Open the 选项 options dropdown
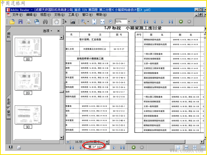 tap(48, 31)
